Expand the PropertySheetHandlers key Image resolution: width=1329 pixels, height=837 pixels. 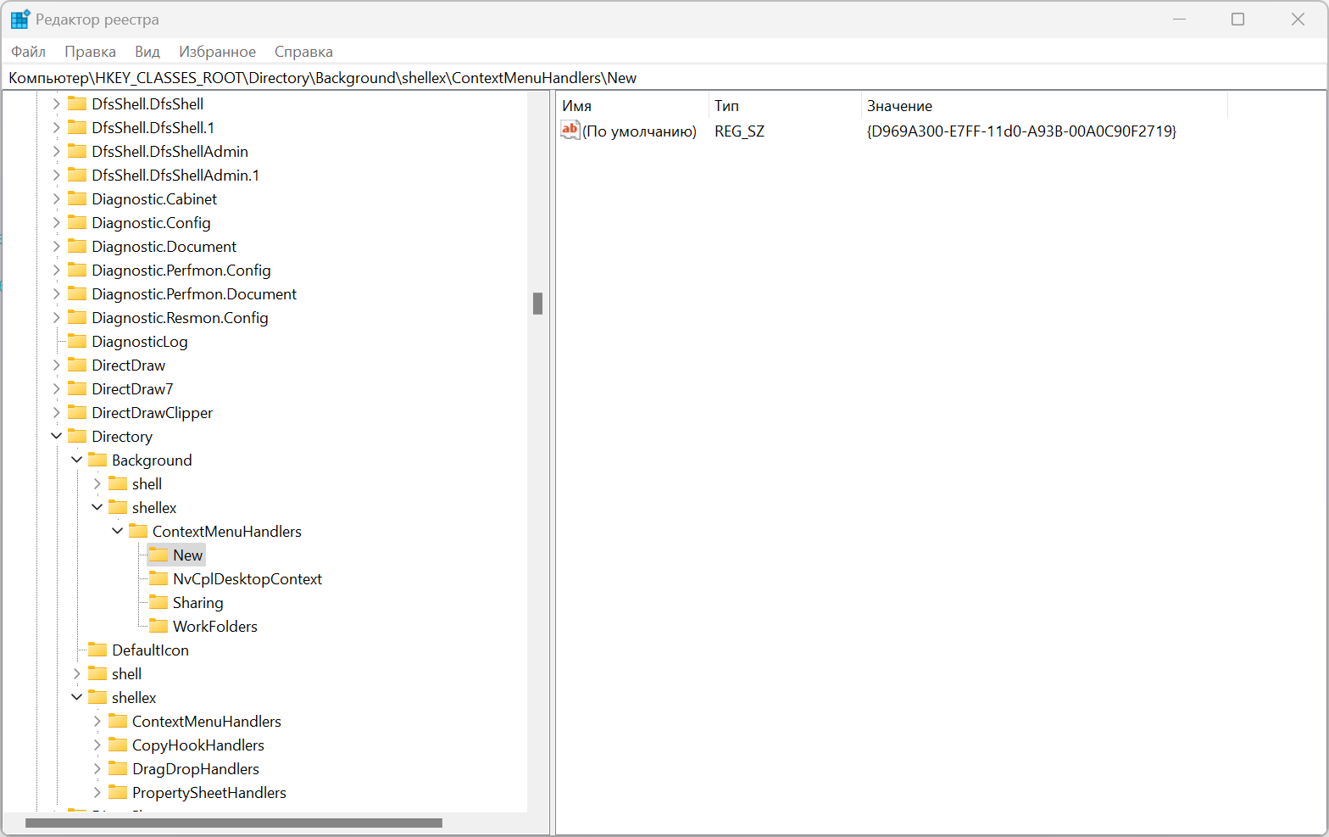coord(97,792)
